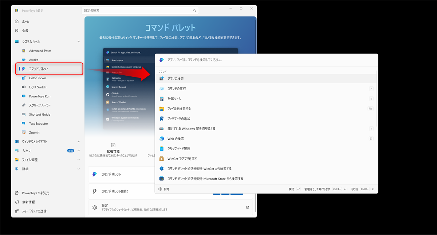Open PowerToys Run settings page
The image size is (437, 235).
tap(40, 96)
